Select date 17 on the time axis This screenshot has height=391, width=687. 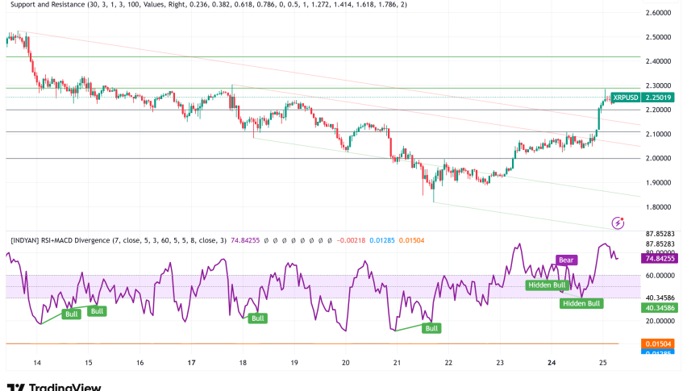(x=191, y=364)
